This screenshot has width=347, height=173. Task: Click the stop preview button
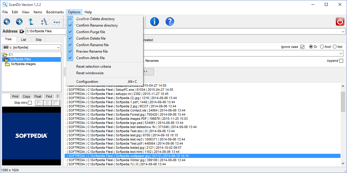pos(56,103)
